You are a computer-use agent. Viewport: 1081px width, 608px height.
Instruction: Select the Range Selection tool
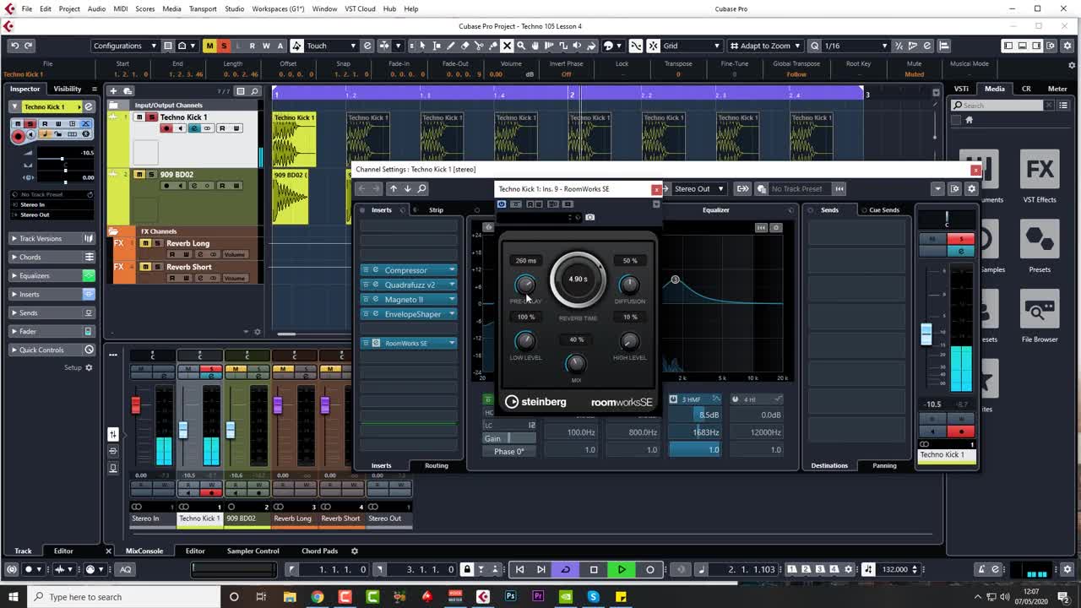pos(437,46)
